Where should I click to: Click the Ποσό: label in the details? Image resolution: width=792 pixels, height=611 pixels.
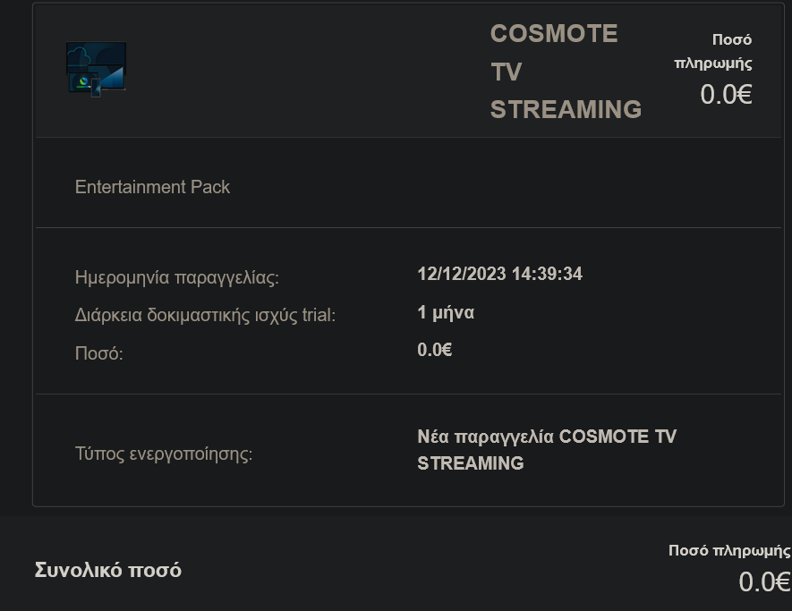[x=98, y=353]
